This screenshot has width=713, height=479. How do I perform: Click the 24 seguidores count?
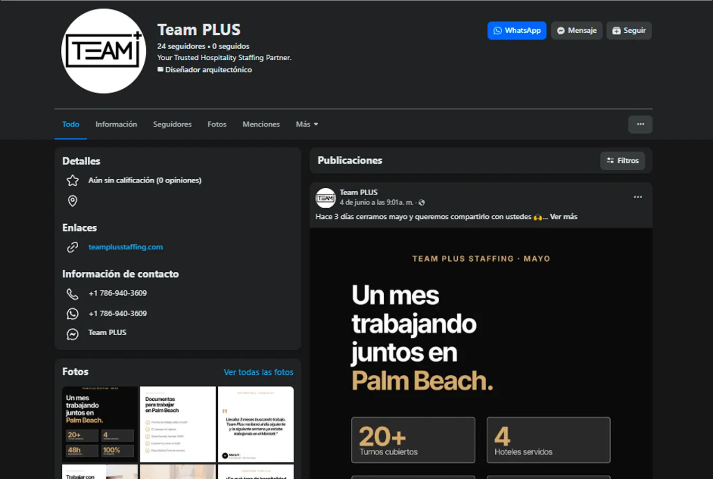(181, 47)
